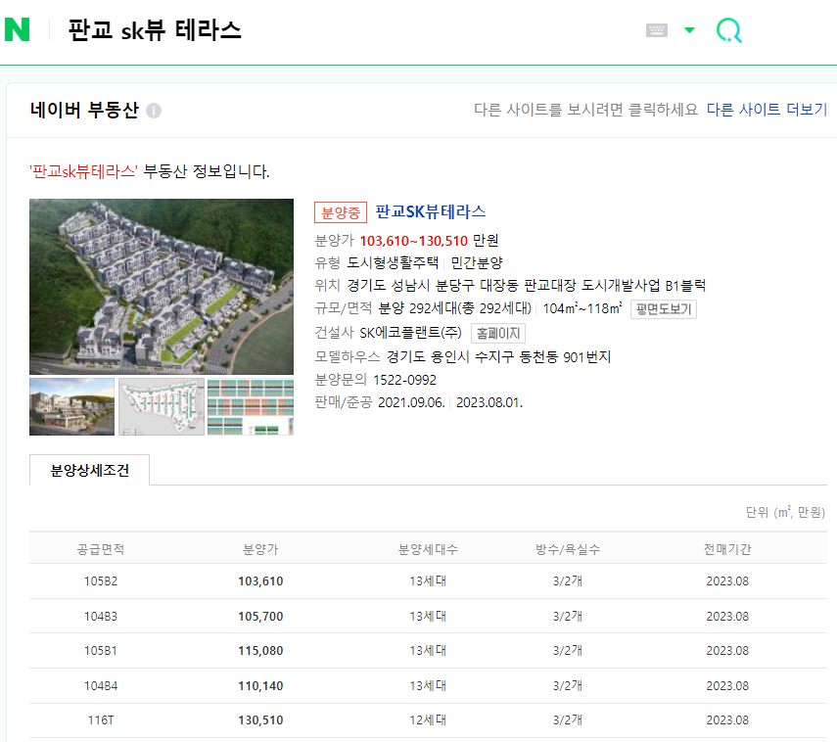This screenshot has width=837, height=742.
Task: Click the red '판교sk뷰테라스' keyword text
Action: click(x=83, y=171)
